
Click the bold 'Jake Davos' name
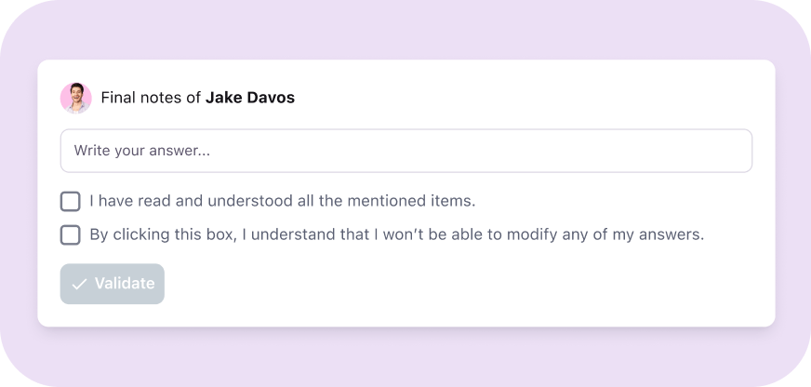(x=250, y=98)
